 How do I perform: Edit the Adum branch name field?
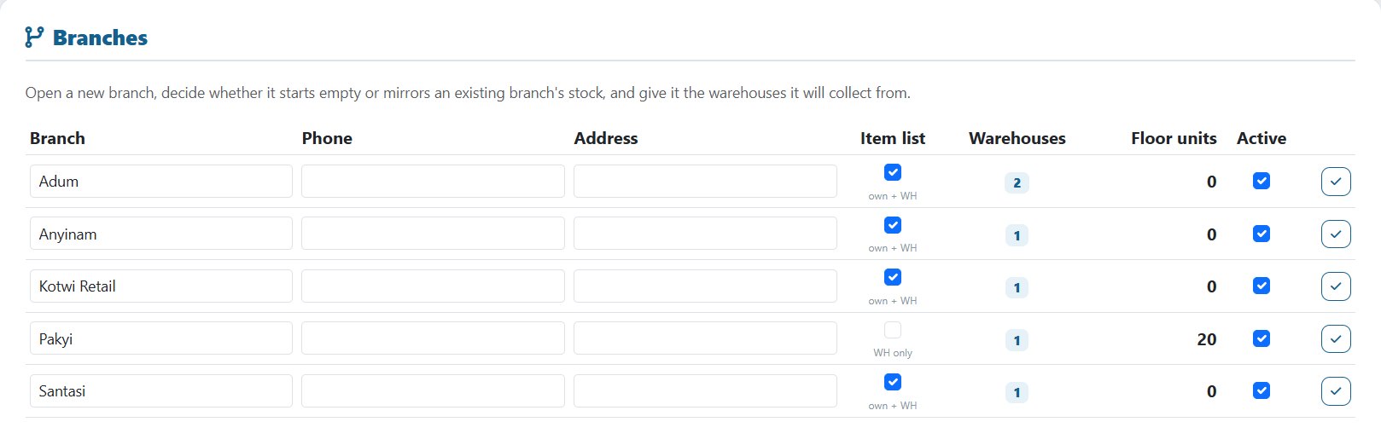[161, 182]
